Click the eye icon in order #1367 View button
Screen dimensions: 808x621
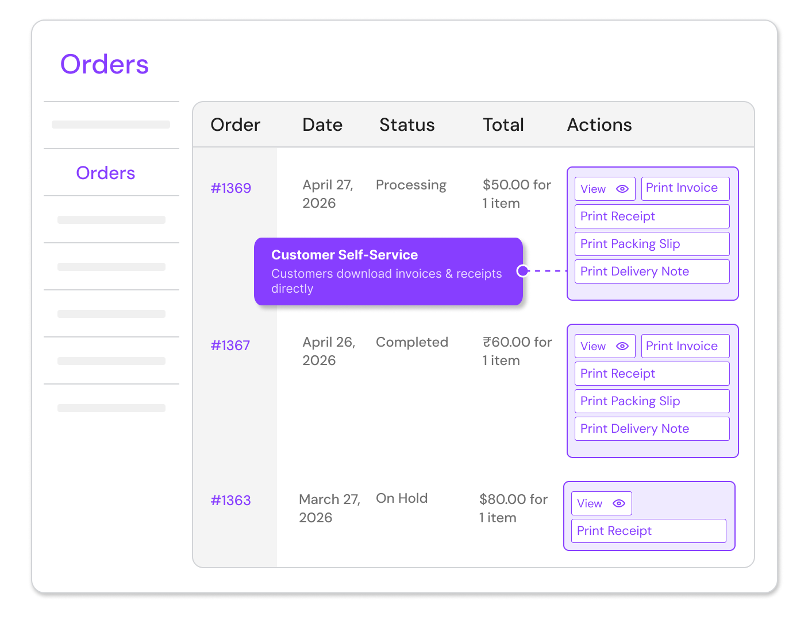[622, 346]
